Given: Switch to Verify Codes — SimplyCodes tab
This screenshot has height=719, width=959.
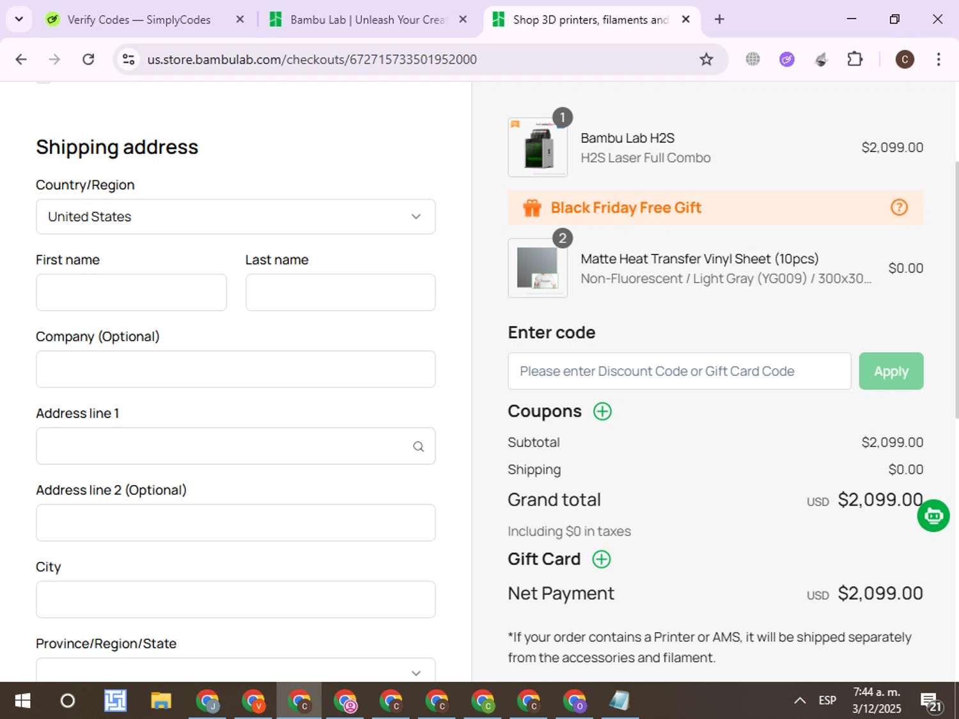Looking at the screenshot, I should click(x=139, y=20).
